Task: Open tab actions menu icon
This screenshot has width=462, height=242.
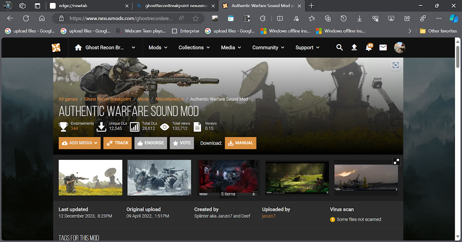Action: (37, 6)
